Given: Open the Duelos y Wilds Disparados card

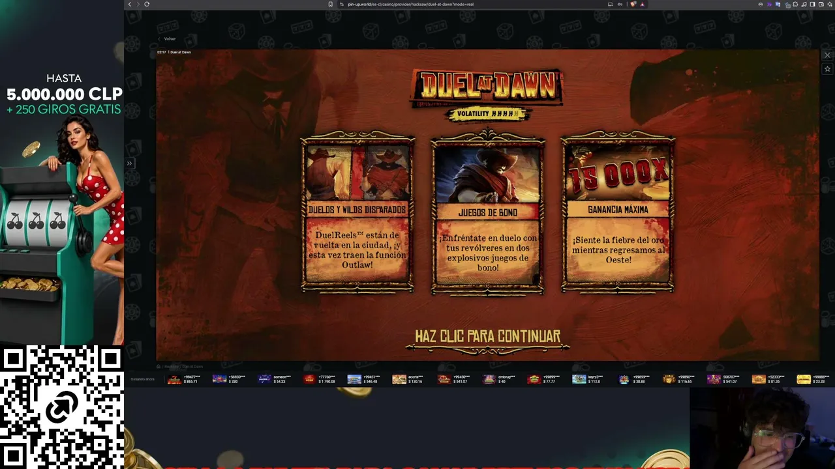Looking at the screenshot, I should click(357, 212).
